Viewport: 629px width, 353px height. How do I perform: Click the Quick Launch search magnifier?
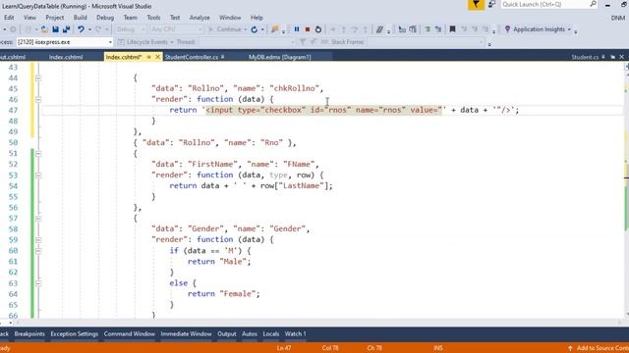tap(593, 4)
